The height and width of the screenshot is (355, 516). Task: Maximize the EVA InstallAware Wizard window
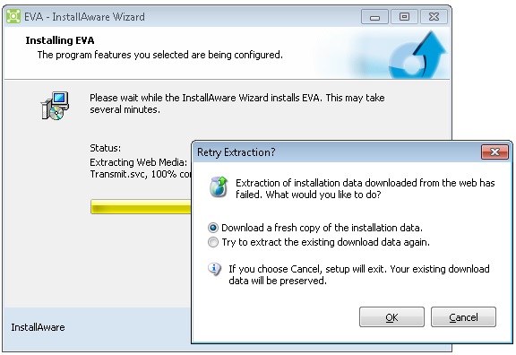point(404,17)
